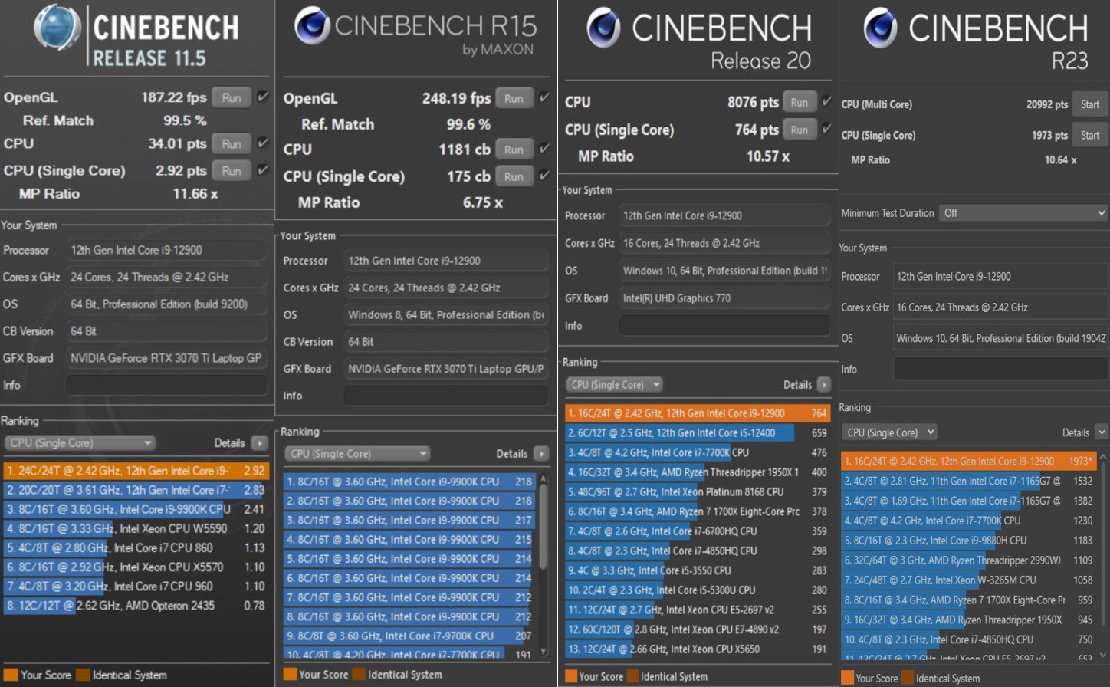Viewport: 1110px width, 687px height.
Task: Click the Info field in Release 20
Action: [724, 326]
